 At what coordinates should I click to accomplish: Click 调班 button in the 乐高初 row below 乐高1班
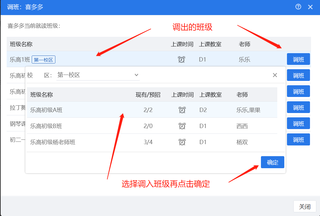[298, 75]
